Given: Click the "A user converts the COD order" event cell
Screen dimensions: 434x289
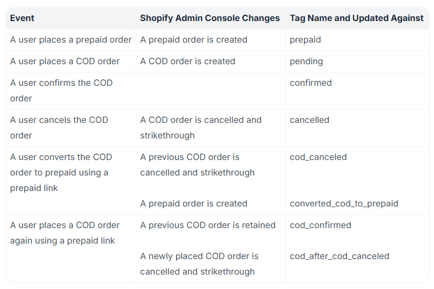Looking at the screenshot, I should (61, 172).
